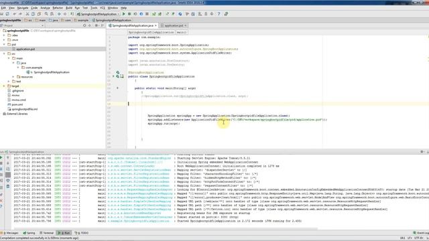Click the Build project icon before run configuration

point(72,13)
